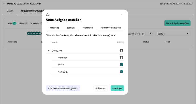Filter tasks by In Arbeit
This screenshot has height=104, width=196.
tap(36, 24)
